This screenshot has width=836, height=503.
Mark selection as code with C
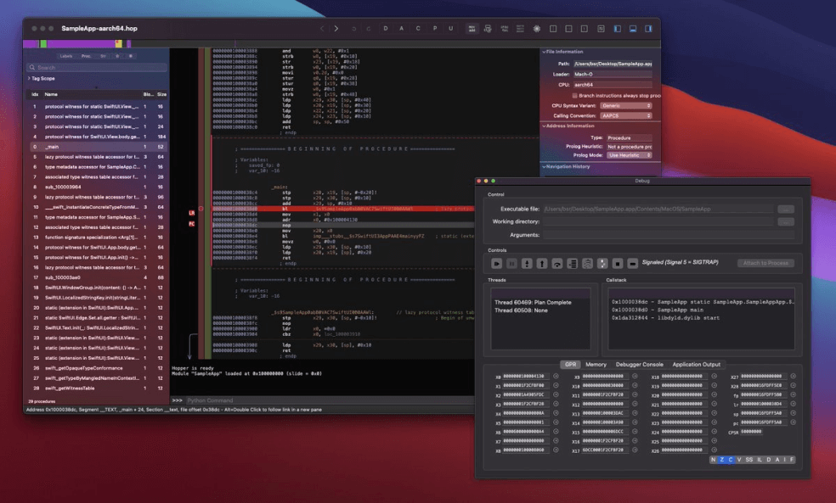click(418, 29)
